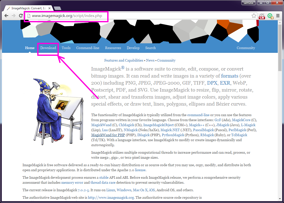Open the red speed-meter extension icon
The image size is (284, 203).
click(262, 16)
